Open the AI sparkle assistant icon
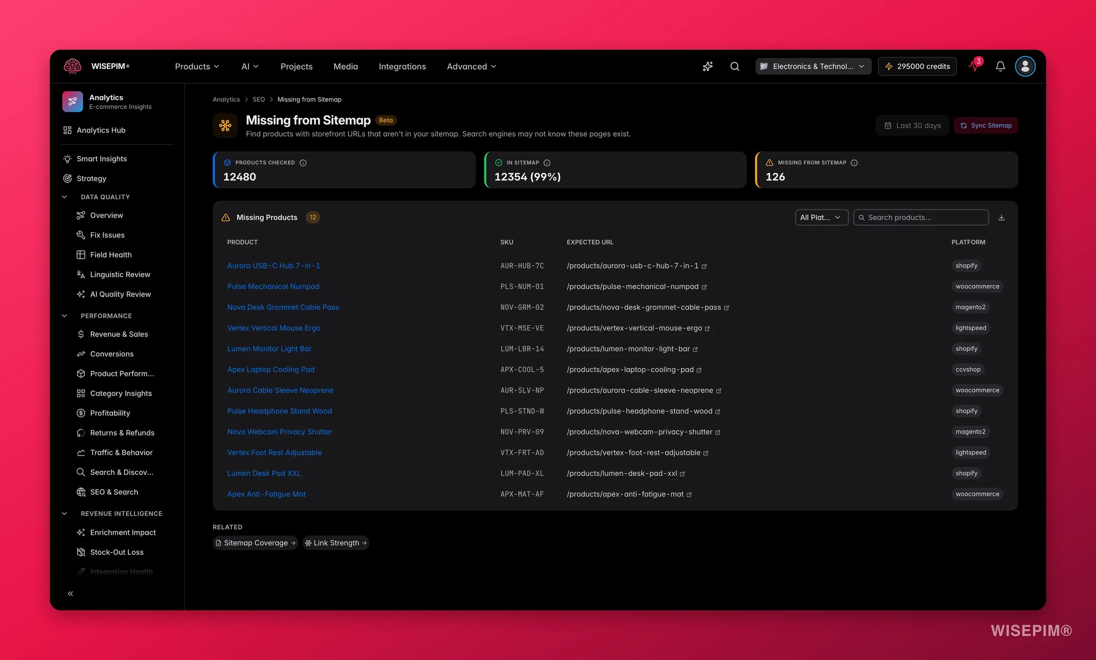 pyautogui.click(x=708, y=66)
